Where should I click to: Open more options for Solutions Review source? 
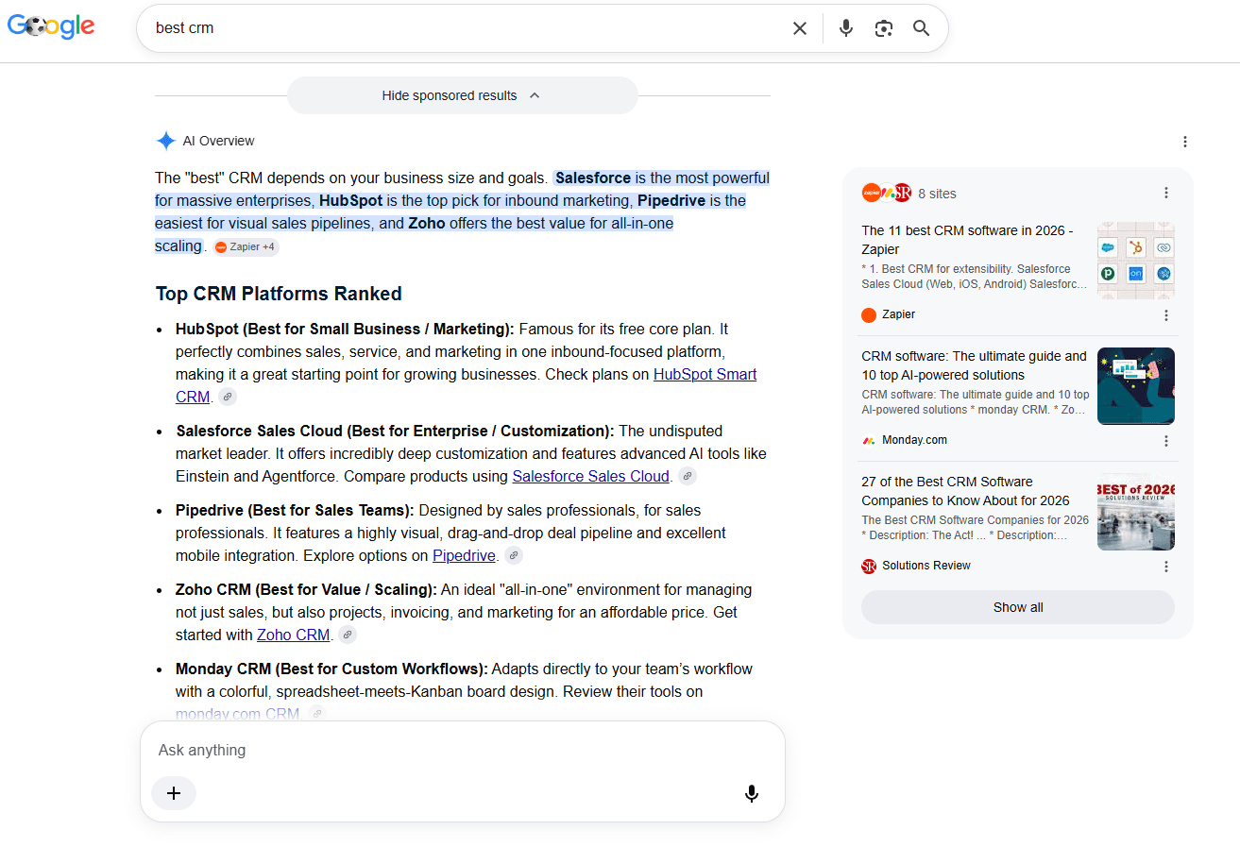[x=1166, y=567]
